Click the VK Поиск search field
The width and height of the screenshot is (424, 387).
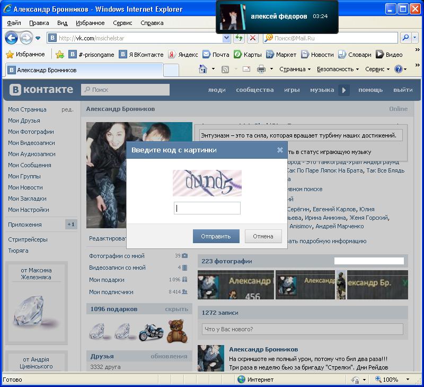pos(125,90)
